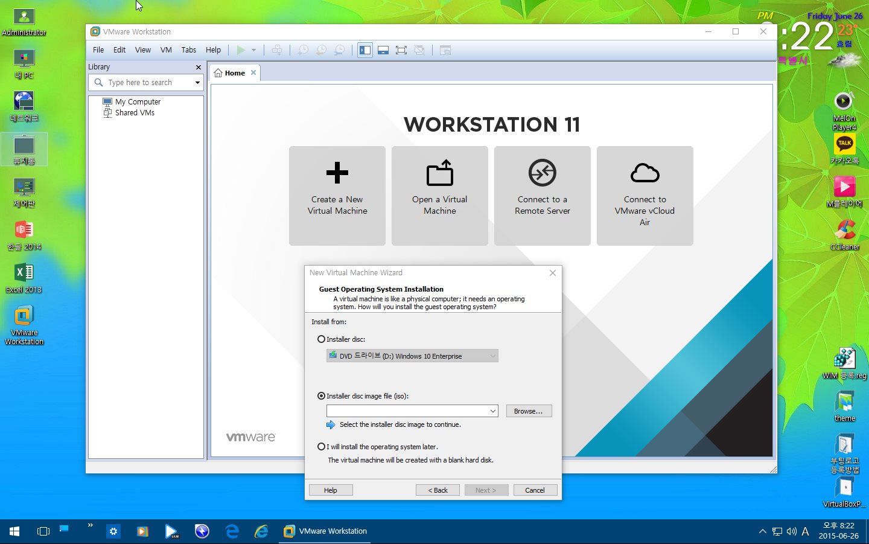Click the volume speaker tray icon
Viewport: 869px width, 544px height.
click(x=791, y=531)
